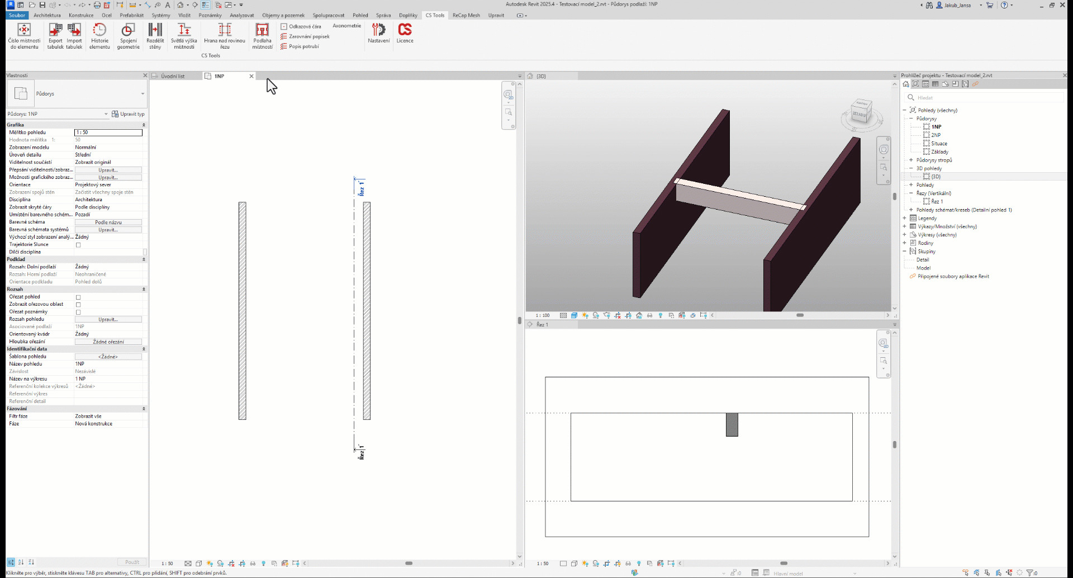Click the Podle názvu button
This screenshot has height=578, width=1073.
[x=108, y=222]
